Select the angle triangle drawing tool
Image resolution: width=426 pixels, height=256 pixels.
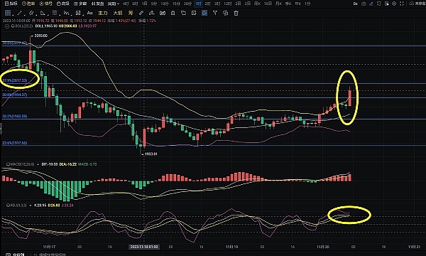tap(43, 13)
